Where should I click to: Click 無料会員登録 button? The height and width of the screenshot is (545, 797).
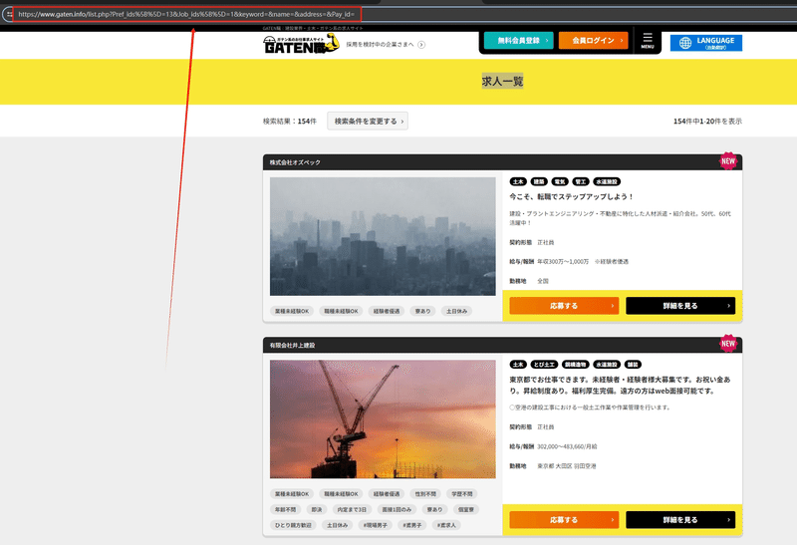pos(518,40)
